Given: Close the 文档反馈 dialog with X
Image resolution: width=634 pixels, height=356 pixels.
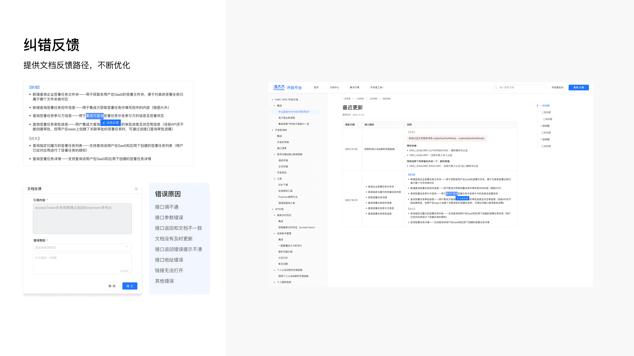Looking at the screenshot, I should tap(136, 189).
